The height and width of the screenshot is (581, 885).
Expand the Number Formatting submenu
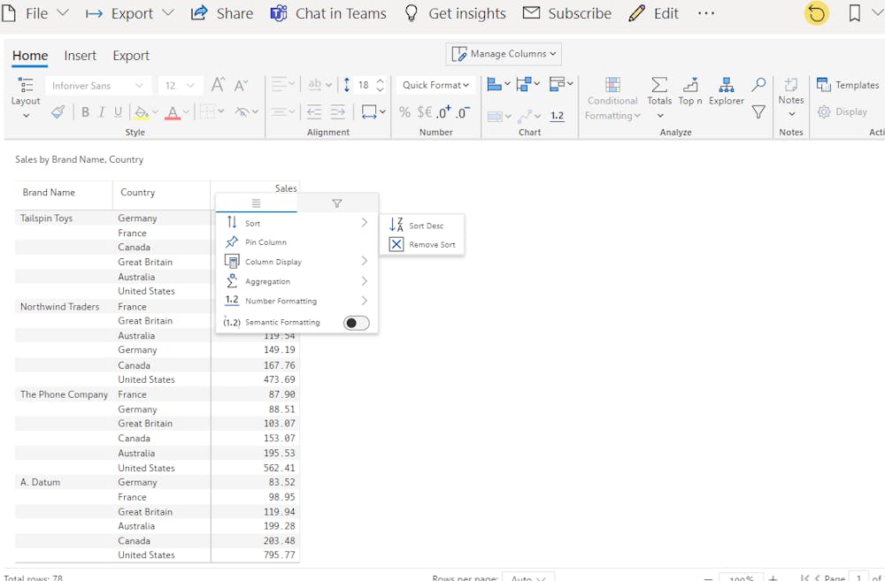point(296,301)
